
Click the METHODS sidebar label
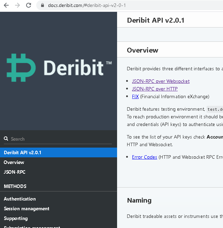point(15,186)
